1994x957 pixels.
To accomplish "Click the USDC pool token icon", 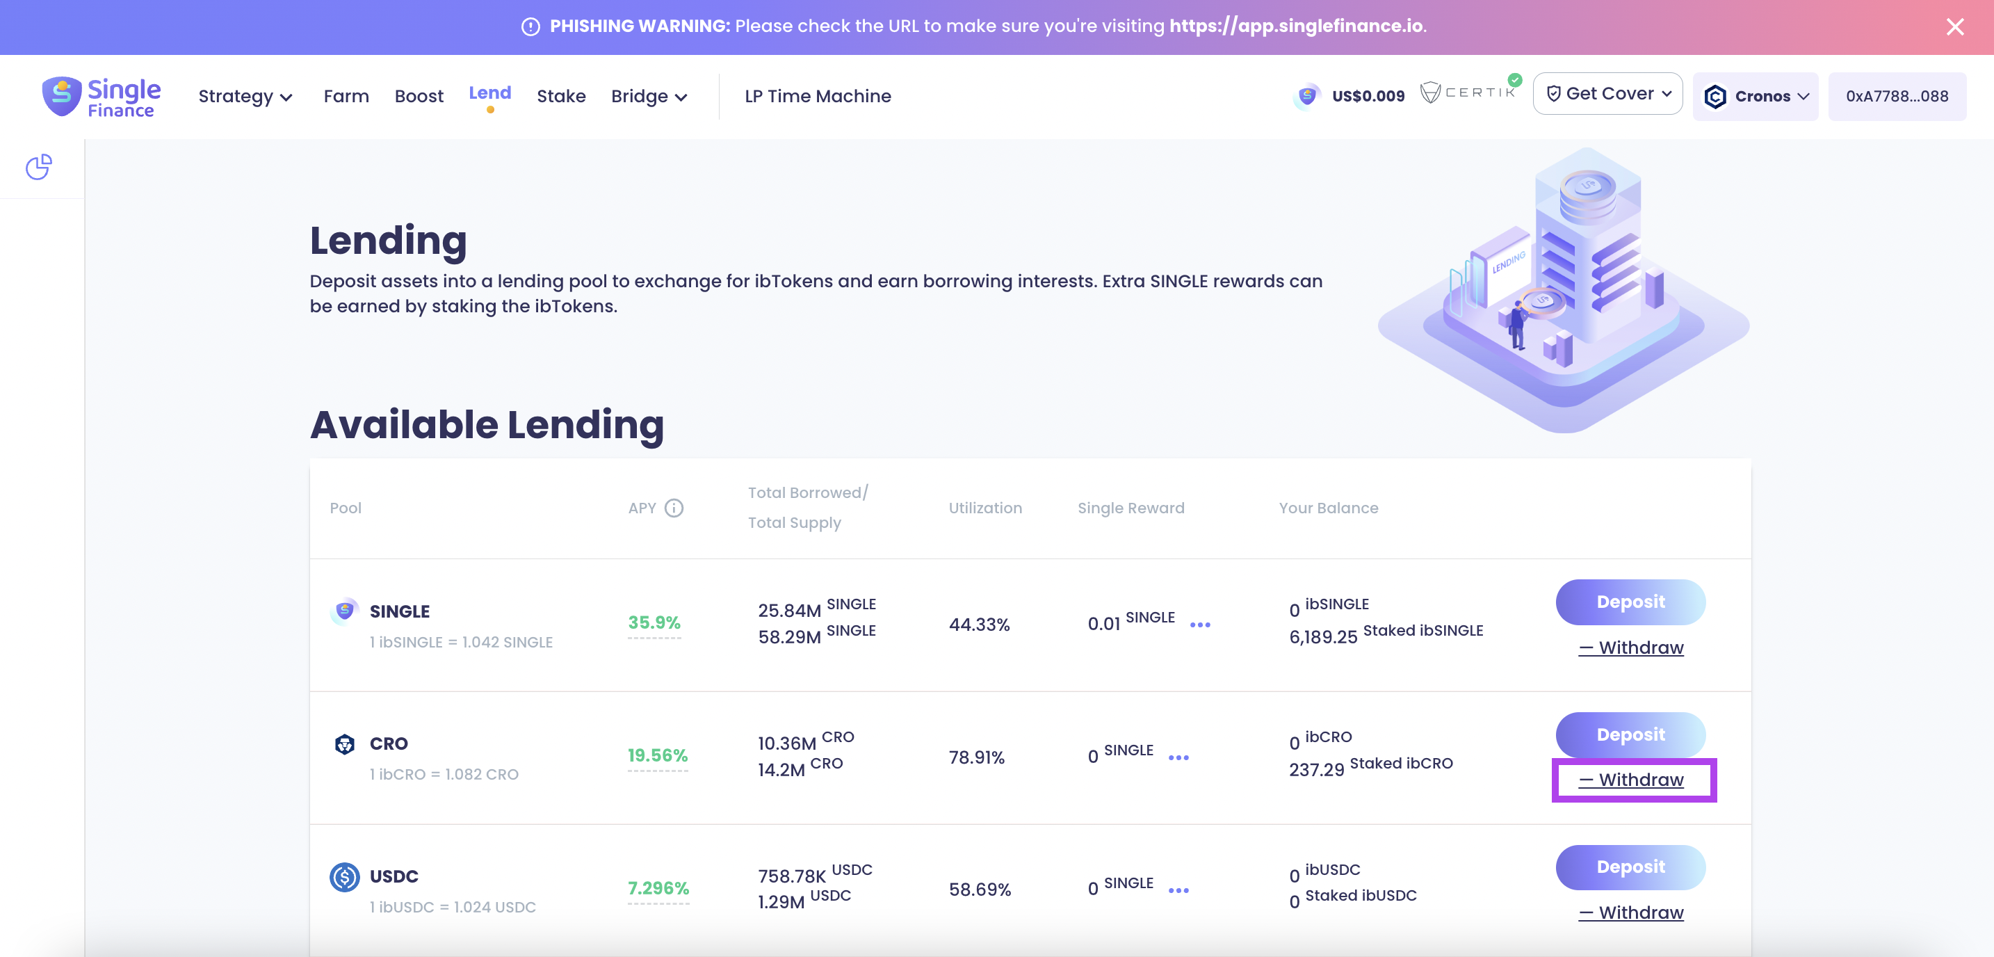I will [x=344, y=876].
